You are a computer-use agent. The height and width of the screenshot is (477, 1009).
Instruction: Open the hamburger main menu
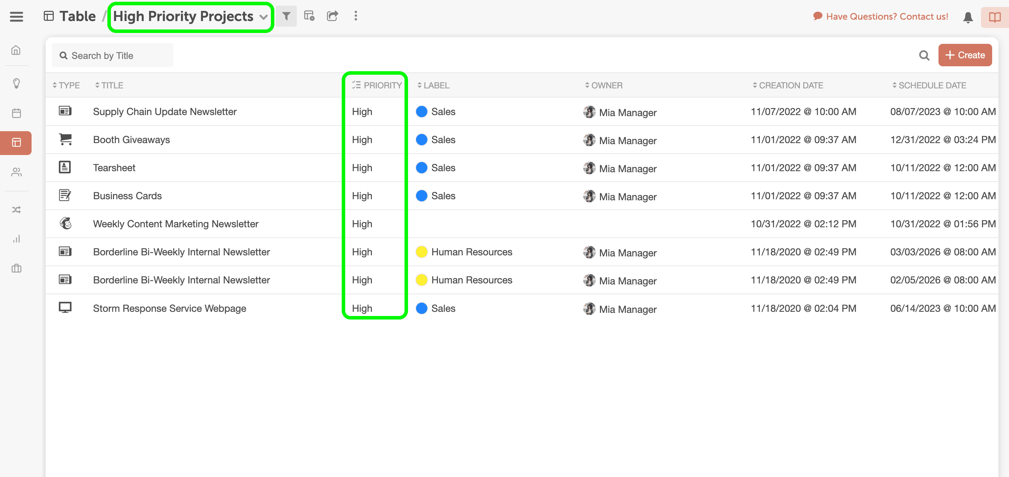(x=16, y=16)
